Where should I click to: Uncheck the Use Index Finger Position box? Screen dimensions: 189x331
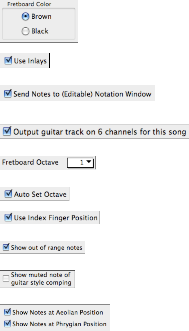click(x=9, y=218)
